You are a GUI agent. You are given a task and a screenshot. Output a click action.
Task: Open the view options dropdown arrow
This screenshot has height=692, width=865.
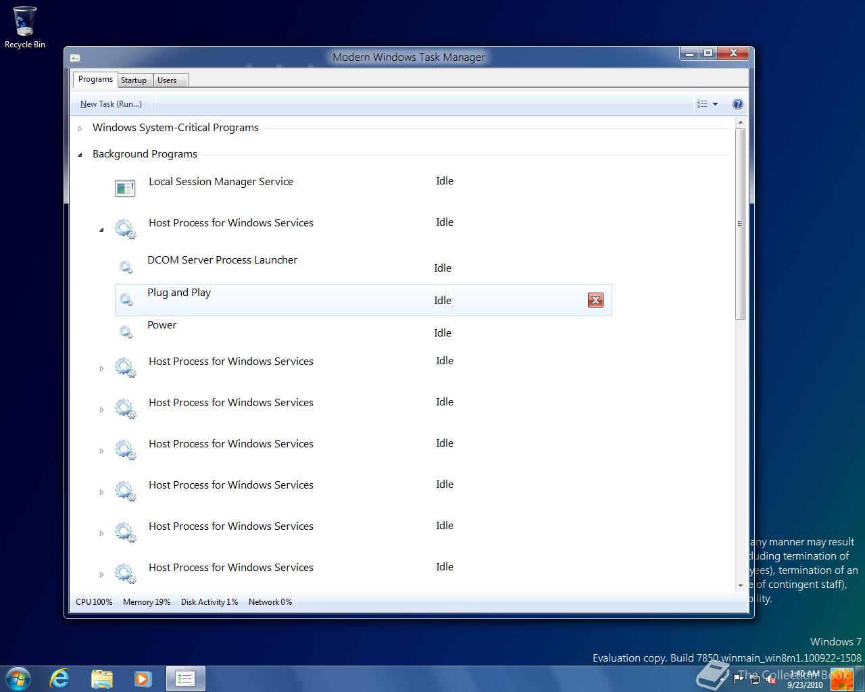[x=716, y=104]
